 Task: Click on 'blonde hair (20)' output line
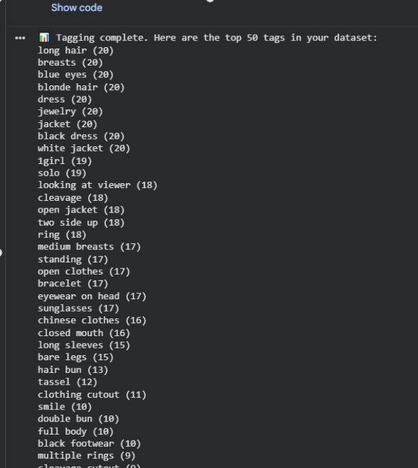coord(81,87)
